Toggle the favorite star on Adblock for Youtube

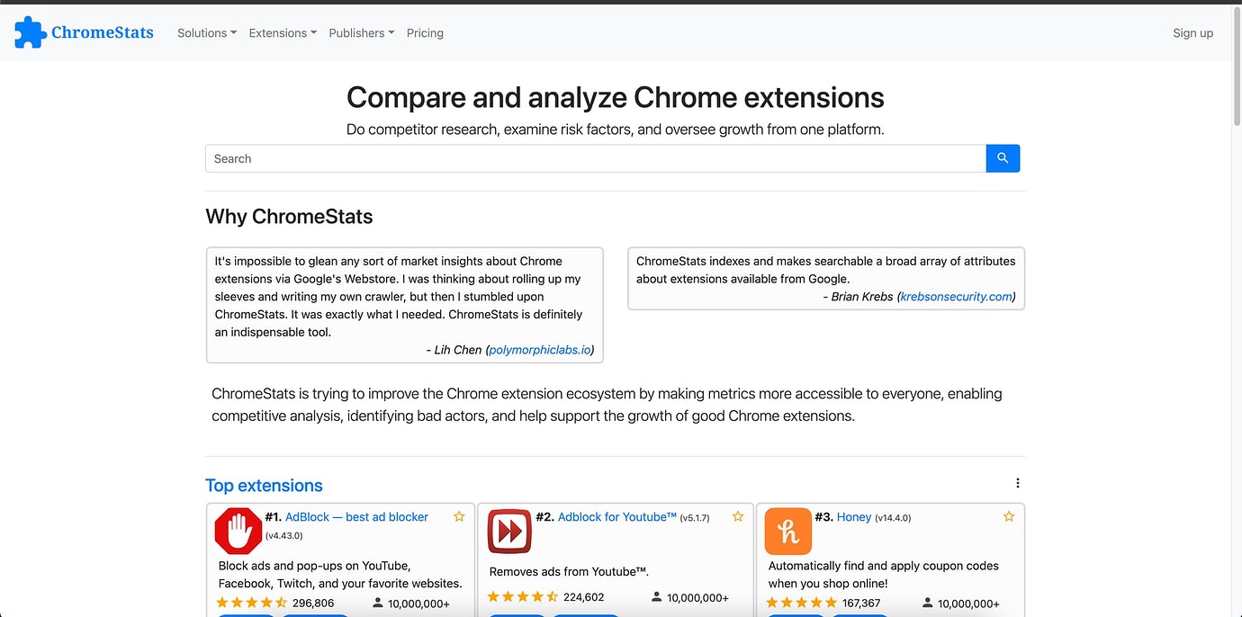[737, 516]
